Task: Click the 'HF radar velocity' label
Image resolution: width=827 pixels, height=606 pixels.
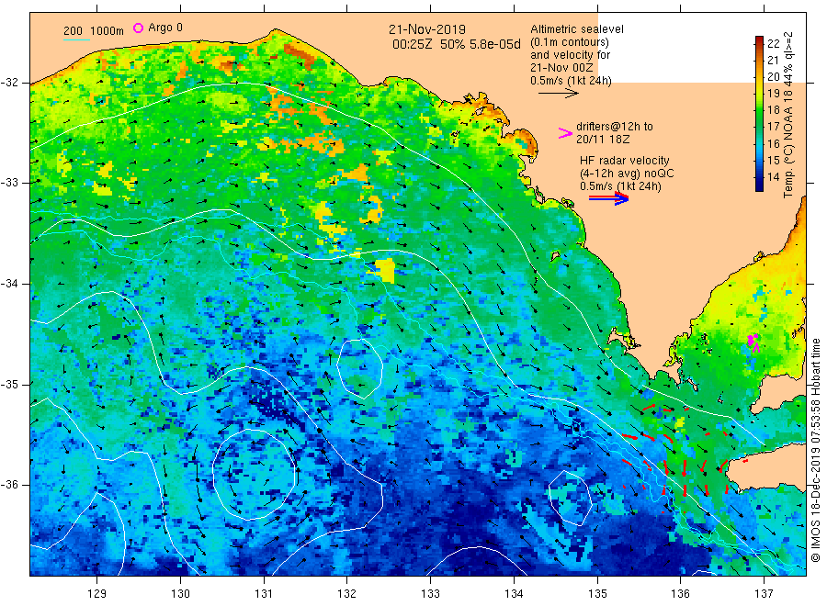Action: [625, 160]
